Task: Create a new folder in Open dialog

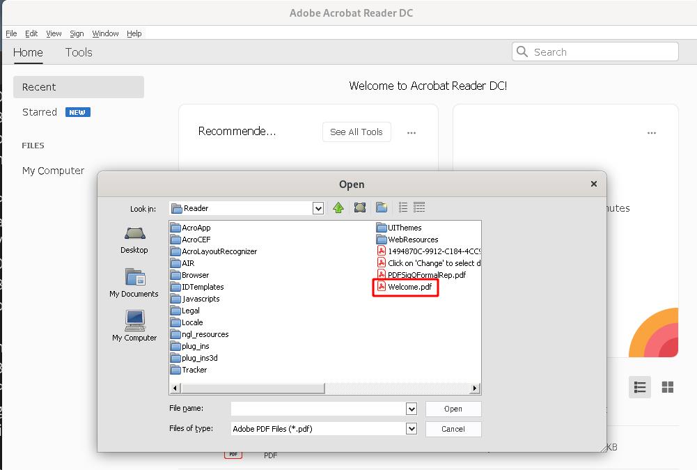Action: tap(382, 207)
